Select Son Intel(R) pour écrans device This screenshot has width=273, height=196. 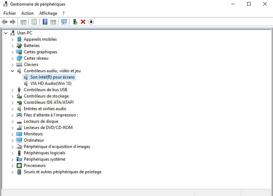(53, 77)
